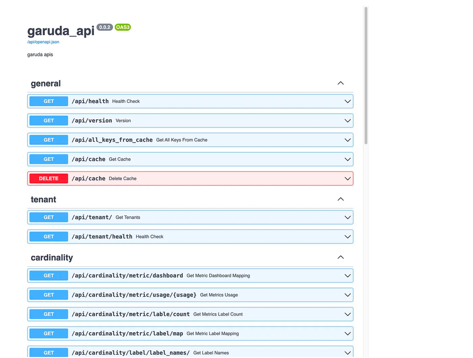The width and height of the screenshot is (473, 358).
Task: Expand the /api/version row arrow
Action: (348, 121)
